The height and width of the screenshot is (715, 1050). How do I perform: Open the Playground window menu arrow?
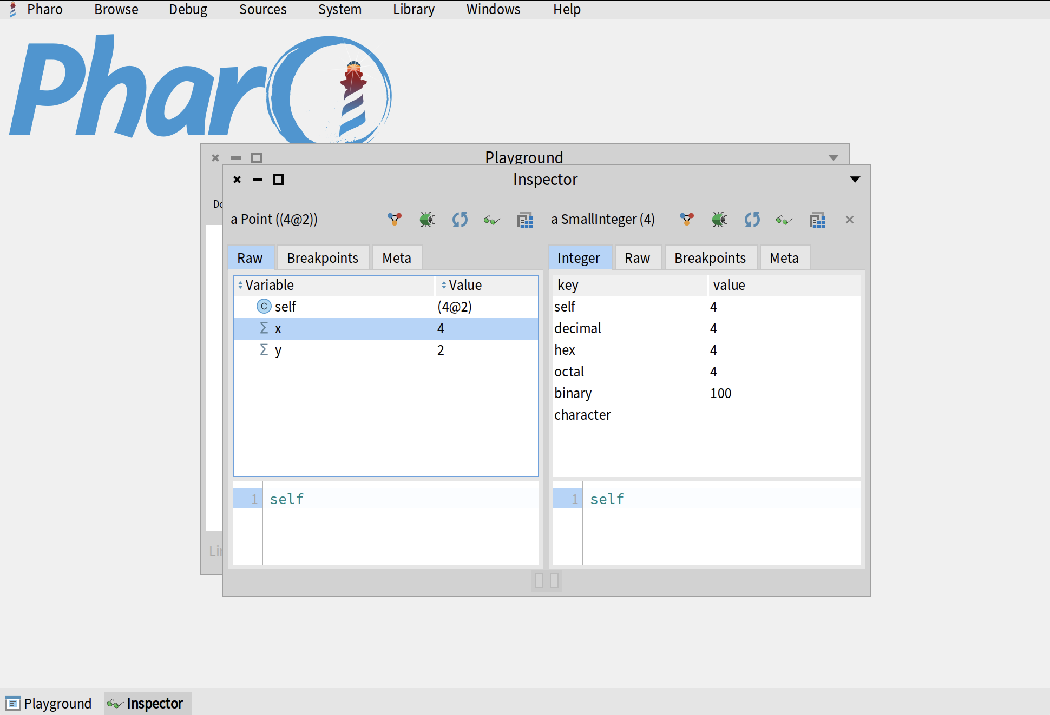[834, 158]
